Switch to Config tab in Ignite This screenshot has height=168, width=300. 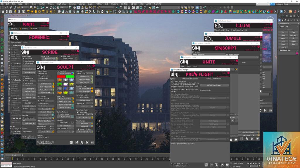click(x=34, y=29)
